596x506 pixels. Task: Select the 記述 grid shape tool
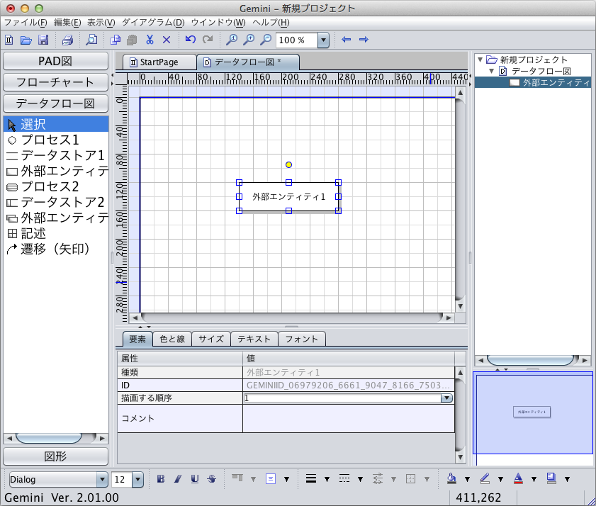(x=56, y=233)
